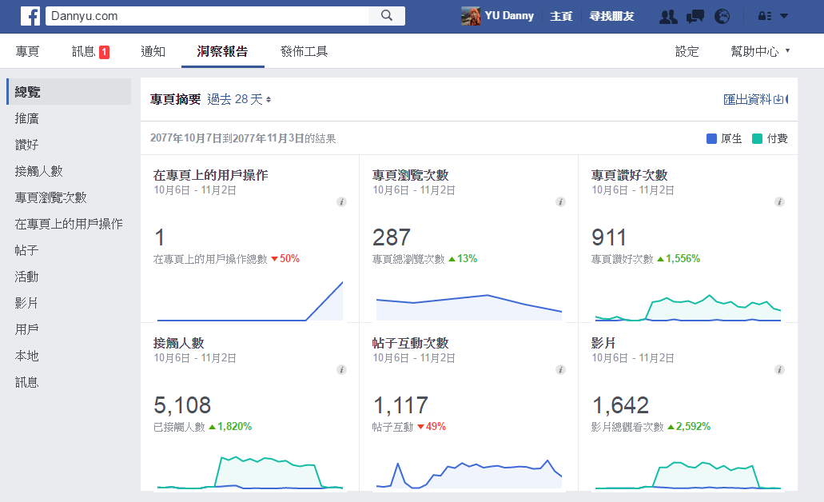Open the 專頁讚好次數 card title
The image size is (824, 502).
click(x=630, y=175)
